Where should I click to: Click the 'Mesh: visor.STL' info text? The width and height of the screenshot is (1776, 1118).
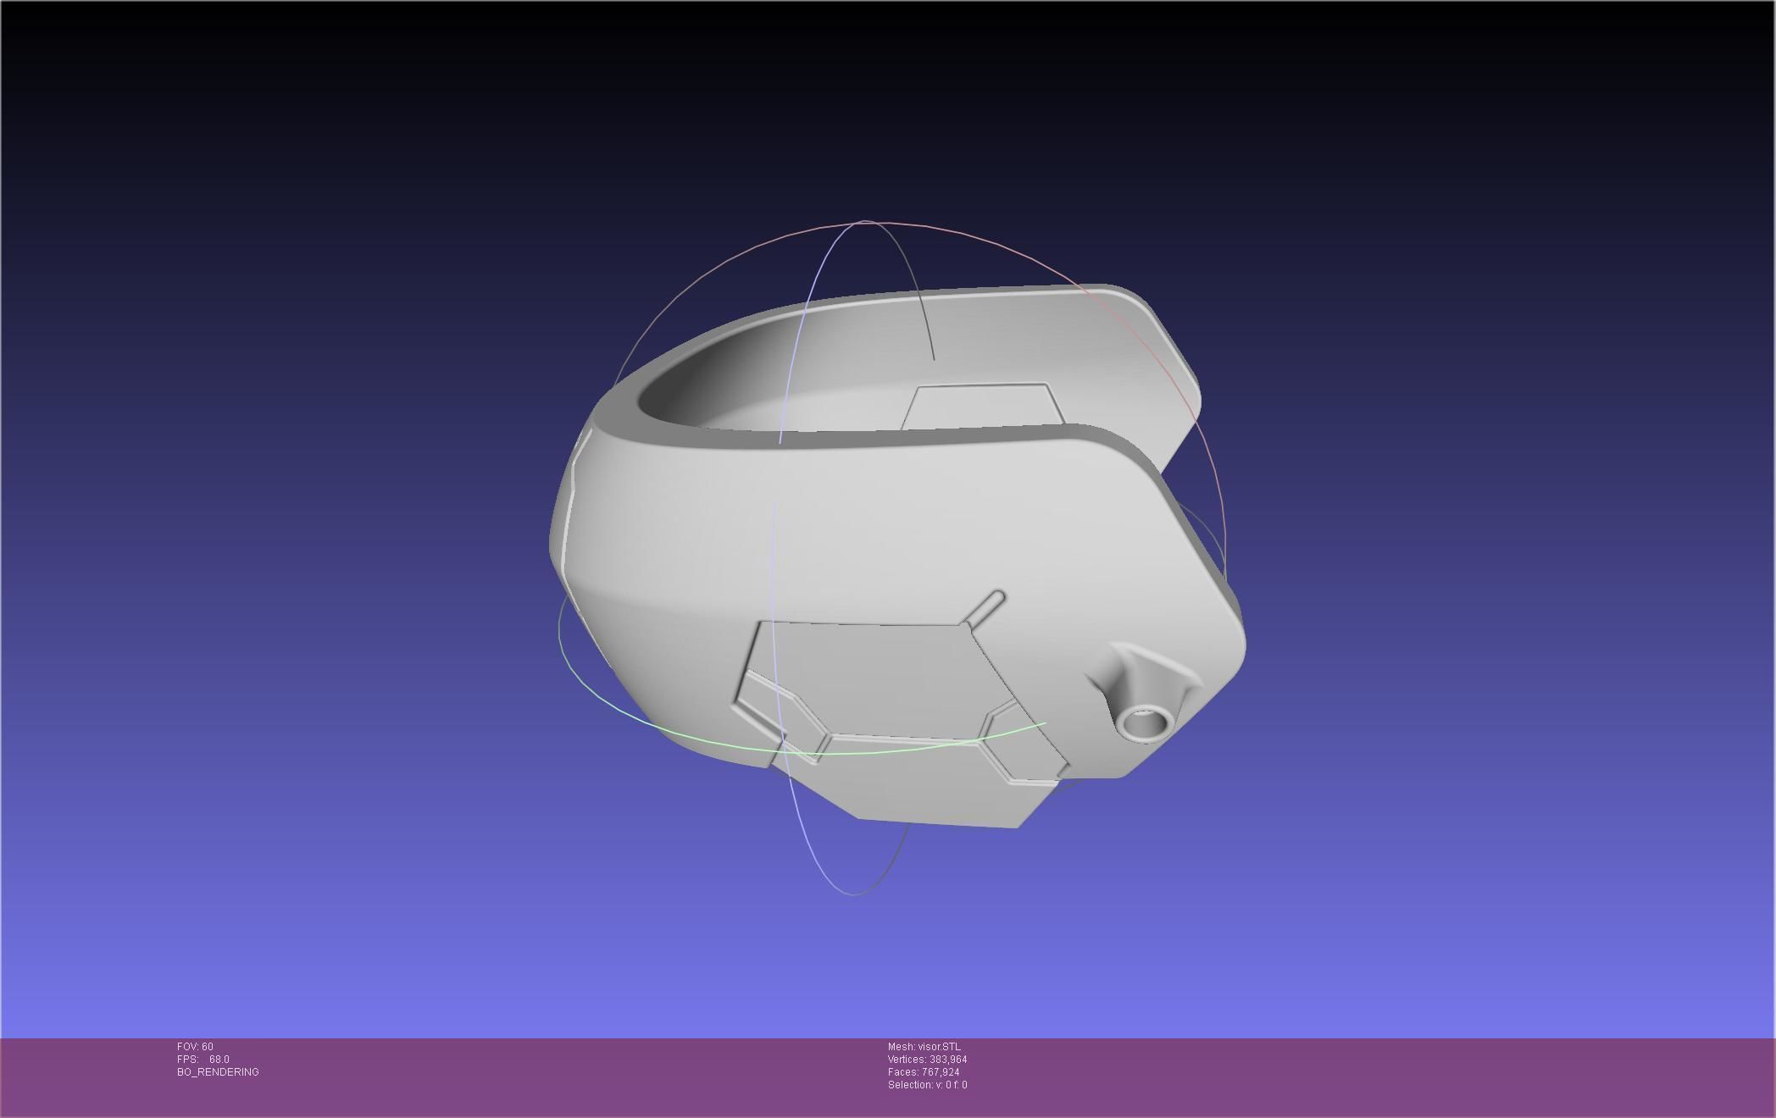[924, 1047]
